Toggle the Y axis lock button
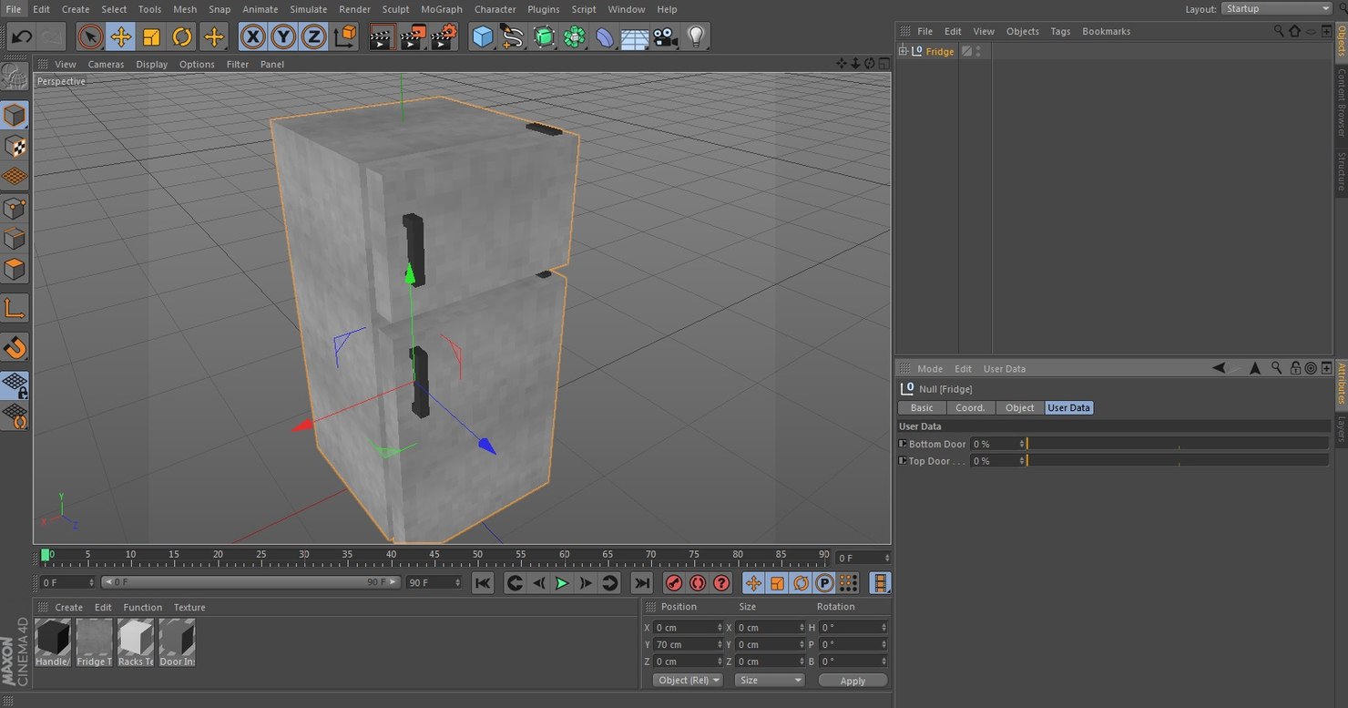 (x=284, y=36)
